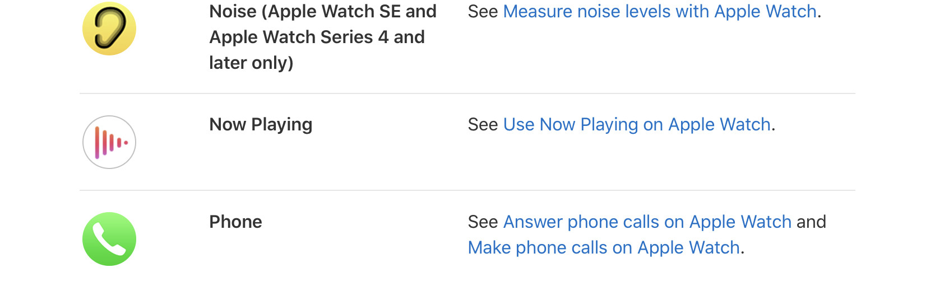Click the divider line between Noise and Now Playing rows

467,93
